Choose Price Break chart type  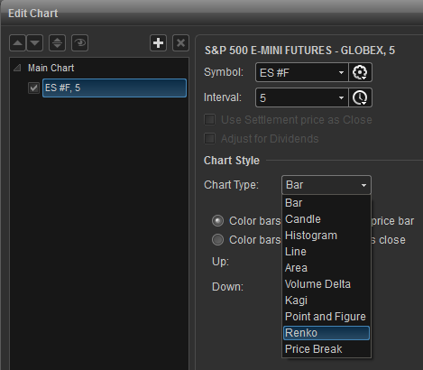click(x=326, y=349)
